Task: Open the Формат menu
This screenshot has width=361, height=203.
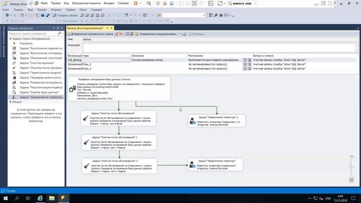Action: tap(56, 10)
